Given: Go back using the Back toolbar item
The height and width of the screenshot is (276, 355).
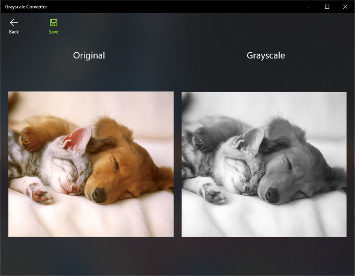Looking at the screenshot, I should tap(14, 25).
